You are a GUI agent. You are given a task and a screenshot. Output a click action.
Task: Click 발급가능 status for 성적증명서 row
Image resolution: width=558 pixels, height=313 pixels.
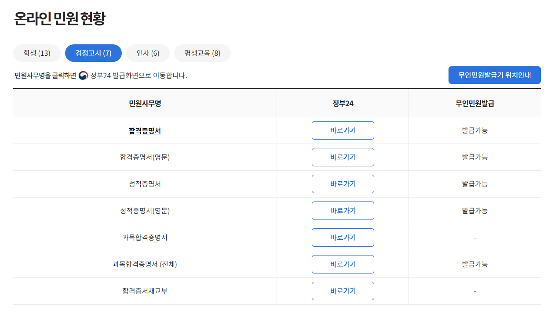tap(474, 183)
